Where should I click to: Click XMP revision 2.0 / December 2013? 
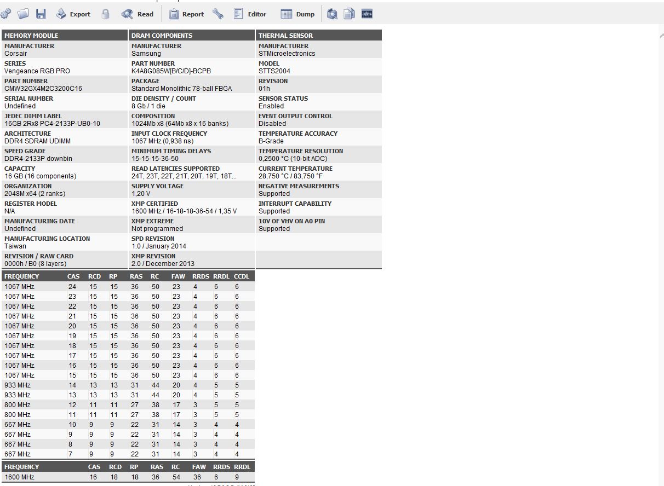pos(163,264)
